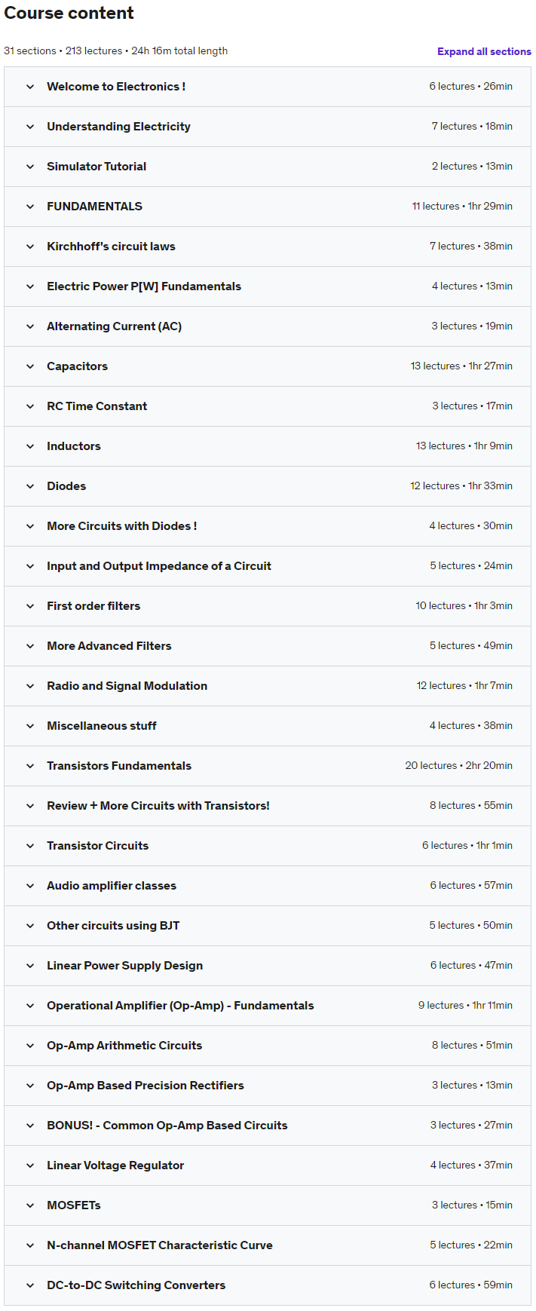Click the DC-to-DC Switching Converters chevron
This screenshot has height=1311, width=536.
point(30,1285)
